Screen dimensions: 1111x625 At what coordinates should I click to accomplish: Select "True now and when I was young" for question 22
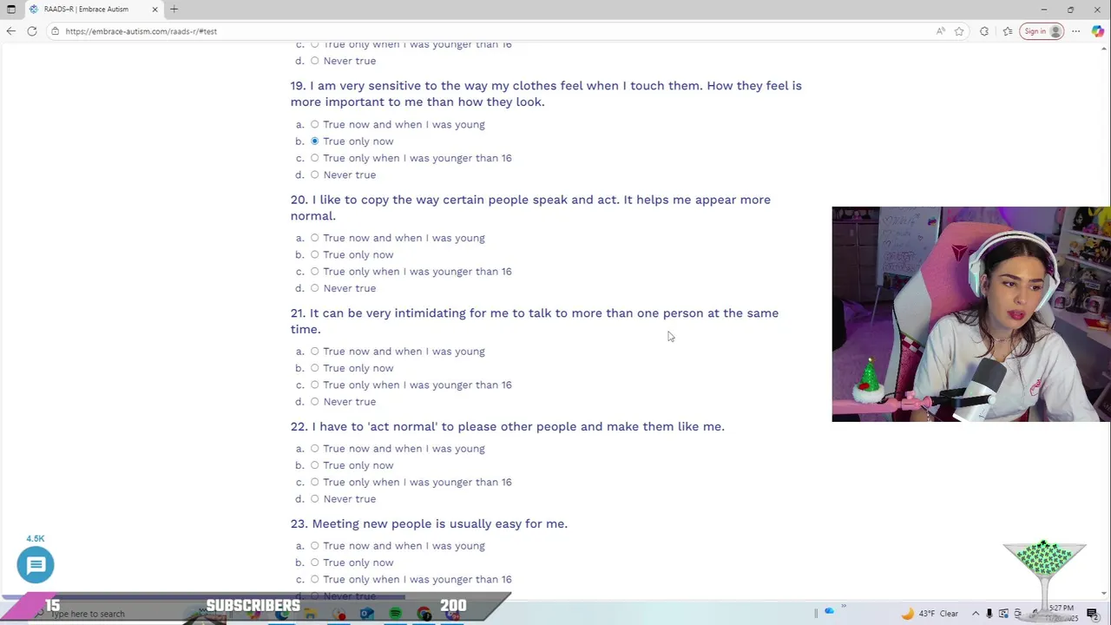pyautogui.click(x=315, y=449)
